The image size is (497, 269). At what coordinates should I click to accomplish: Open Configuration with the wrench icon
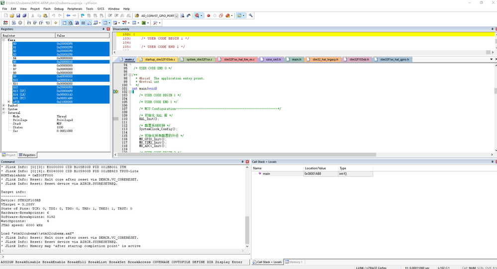pos(250,15)
